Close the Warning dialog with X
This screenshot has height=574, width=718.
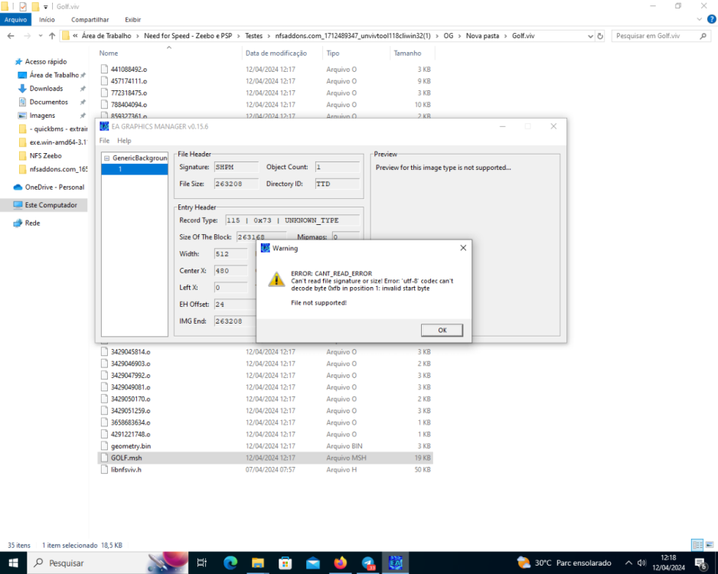click(x=463, y=248)
